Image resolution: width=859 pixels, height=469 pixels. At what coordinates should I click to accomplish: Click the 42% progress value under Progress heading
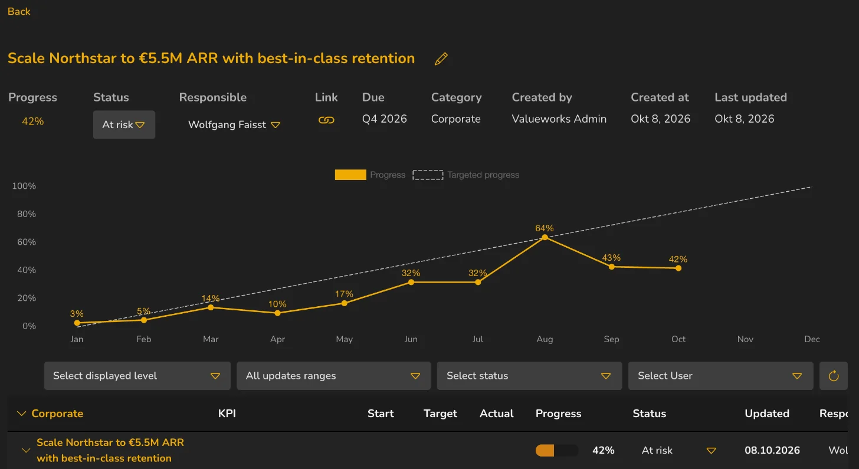point(33,121)
